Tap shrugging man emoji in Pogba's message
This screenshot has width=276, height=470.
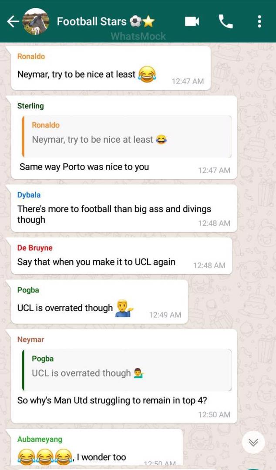pyautogui.click(x=124, y=308)
